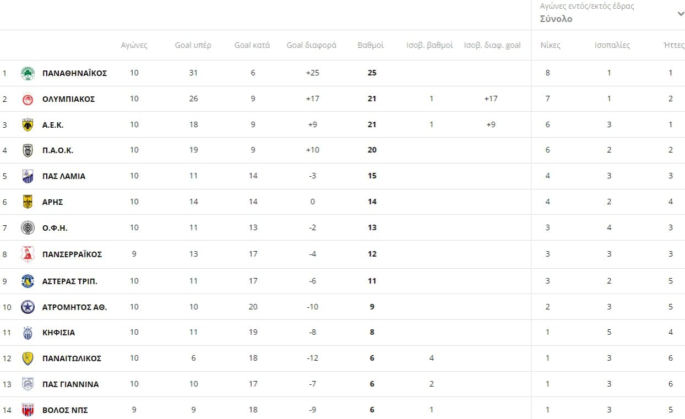The image size is (685, 419).
Task: Open the ΠΑΝΑΘΗΝΑΪΚΟΣ team link
Action: 74,73
